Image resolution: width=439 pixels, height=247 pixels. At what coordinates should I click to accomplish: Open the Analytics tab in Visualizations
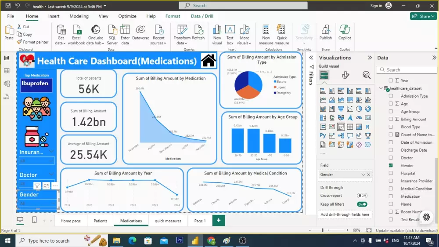[x=366, y=75]
